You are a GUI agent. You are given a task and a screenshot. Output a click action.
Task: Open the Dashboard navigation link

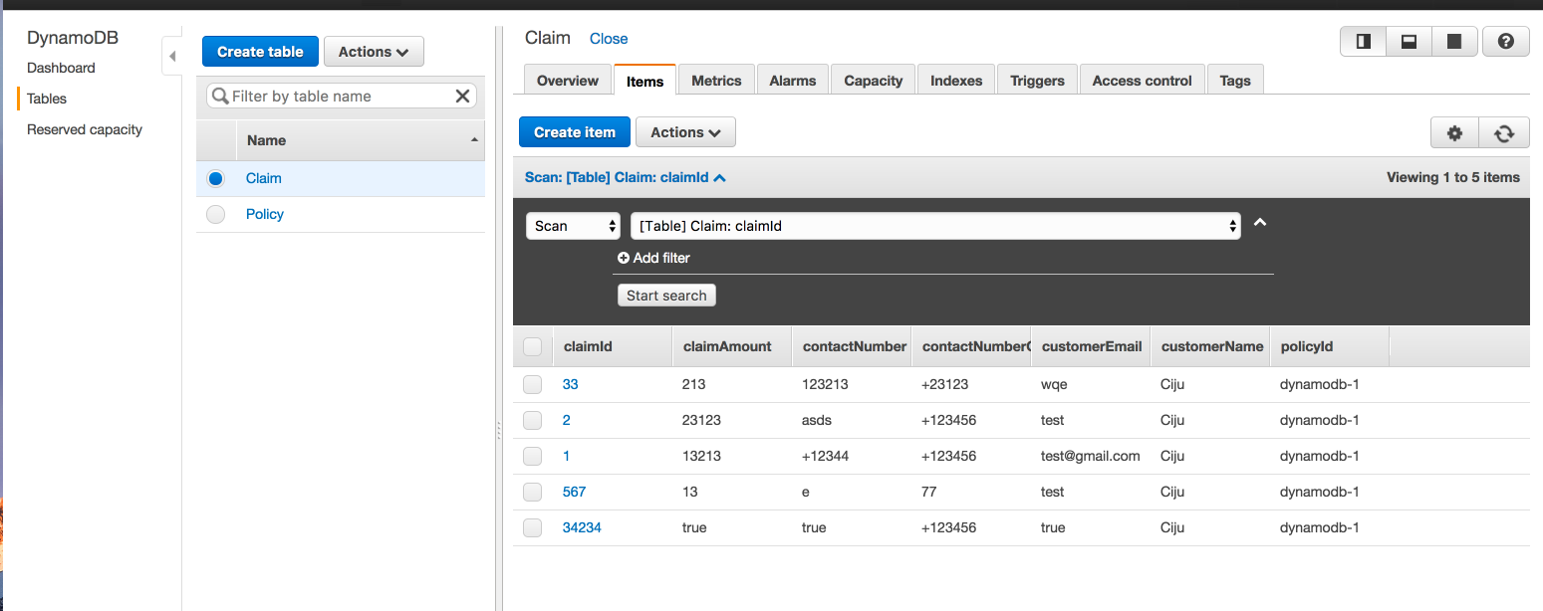click(61, 68)
